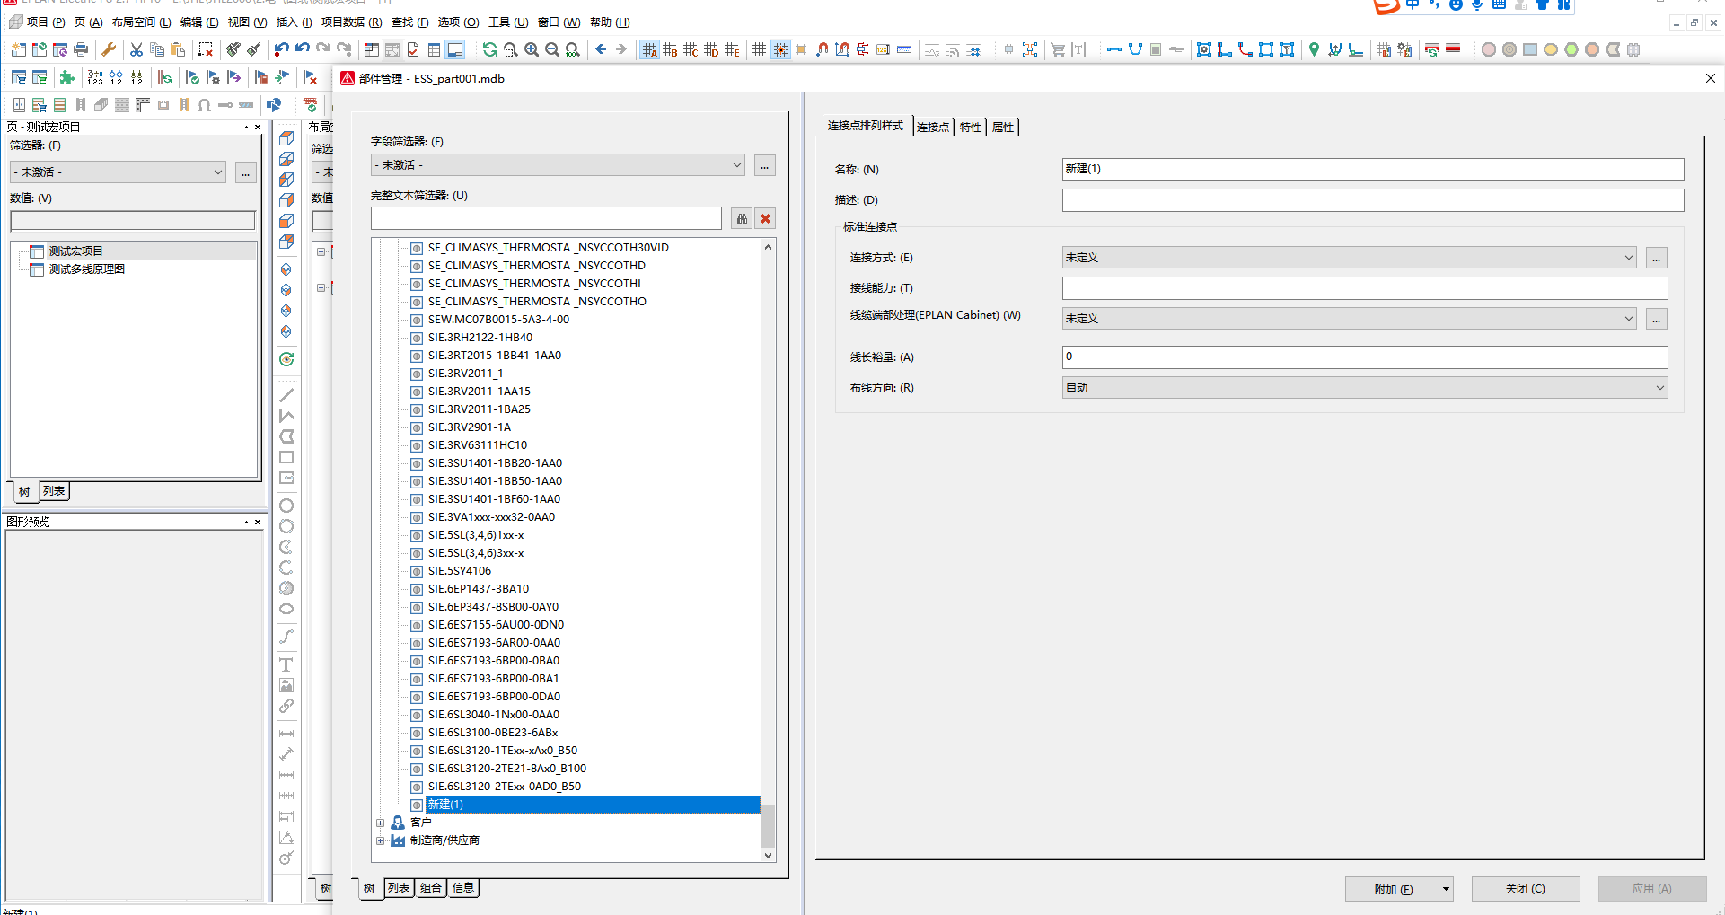This screenshot has width=1725, height=915.
Task: Click the parts tree vertical scrollbar thumb
Action: 768,824
